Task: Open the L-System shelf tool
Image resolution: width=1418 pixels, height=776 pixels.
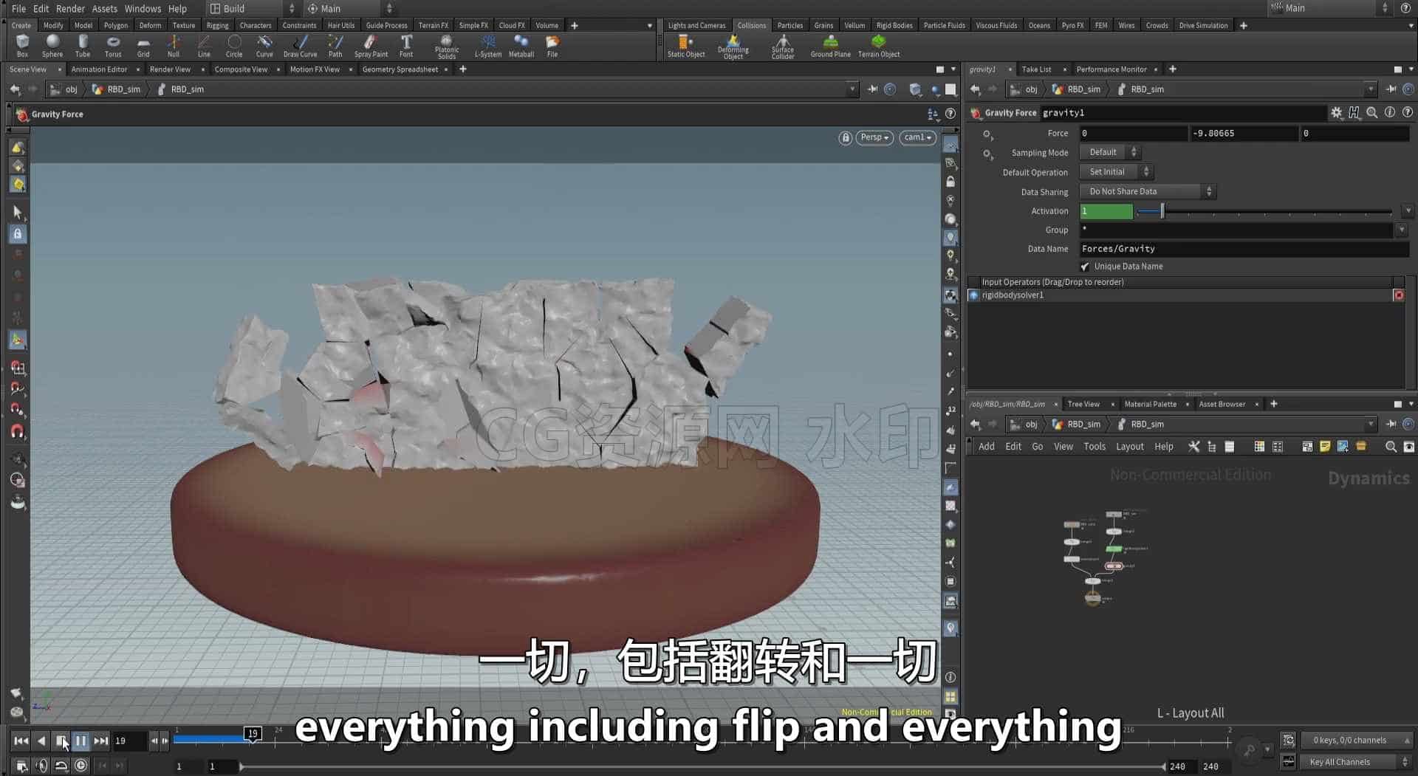Action: click(x=487, y=46)
